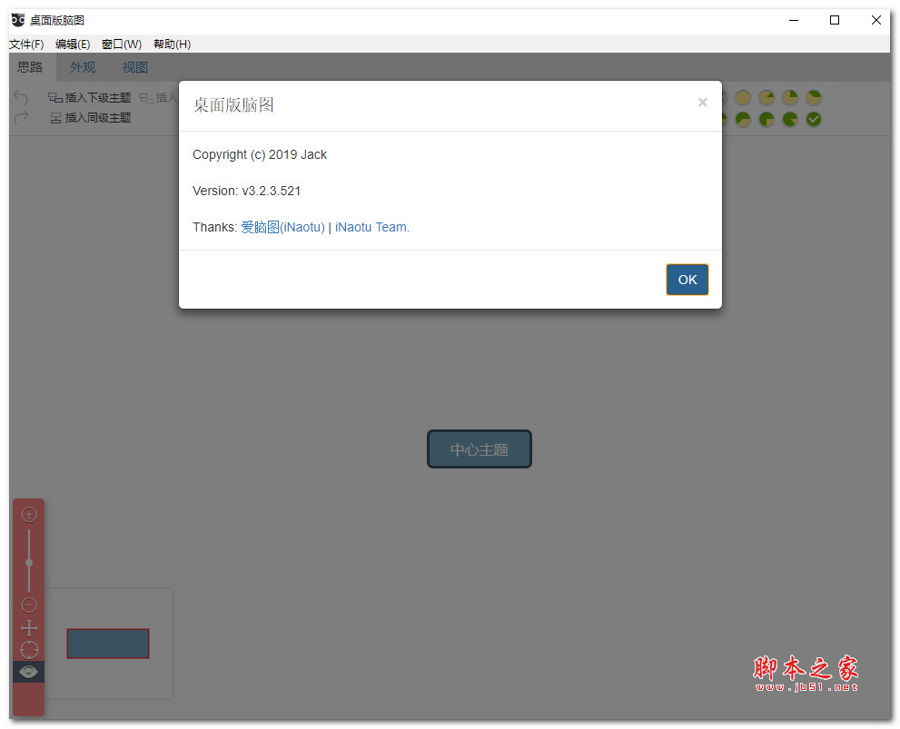The height and width of the screenshot is (729, 900).
Task: Click the OK button in the about dialog
Action: pyautogui.click(x=687, y=280)
